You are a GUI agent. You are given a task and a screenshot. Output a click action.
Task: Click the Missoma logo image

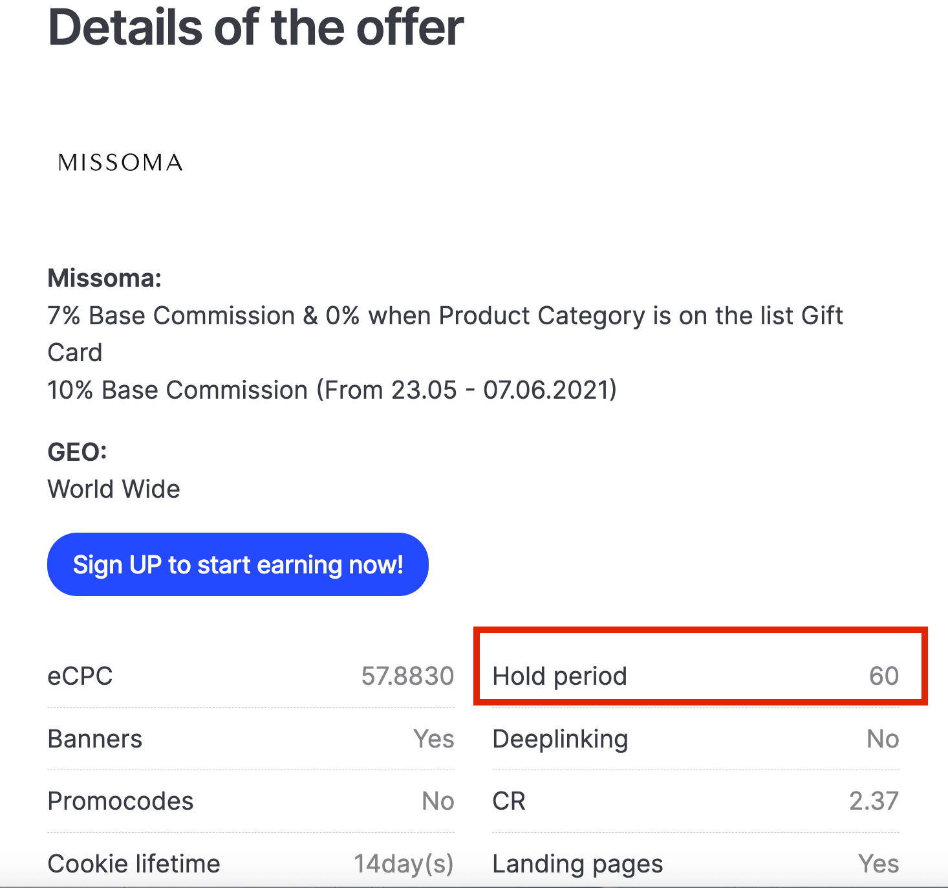click(120, 162)
